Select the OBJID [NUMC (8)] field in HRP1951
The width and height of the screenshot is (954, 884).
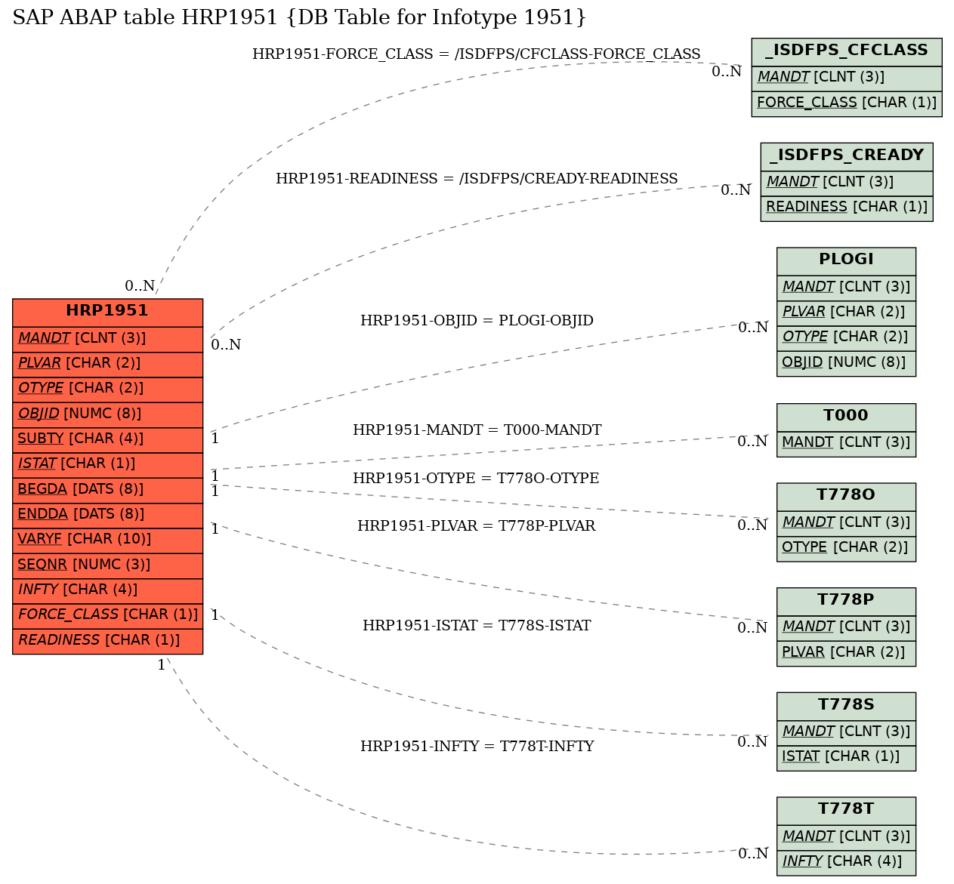[107, 414]
